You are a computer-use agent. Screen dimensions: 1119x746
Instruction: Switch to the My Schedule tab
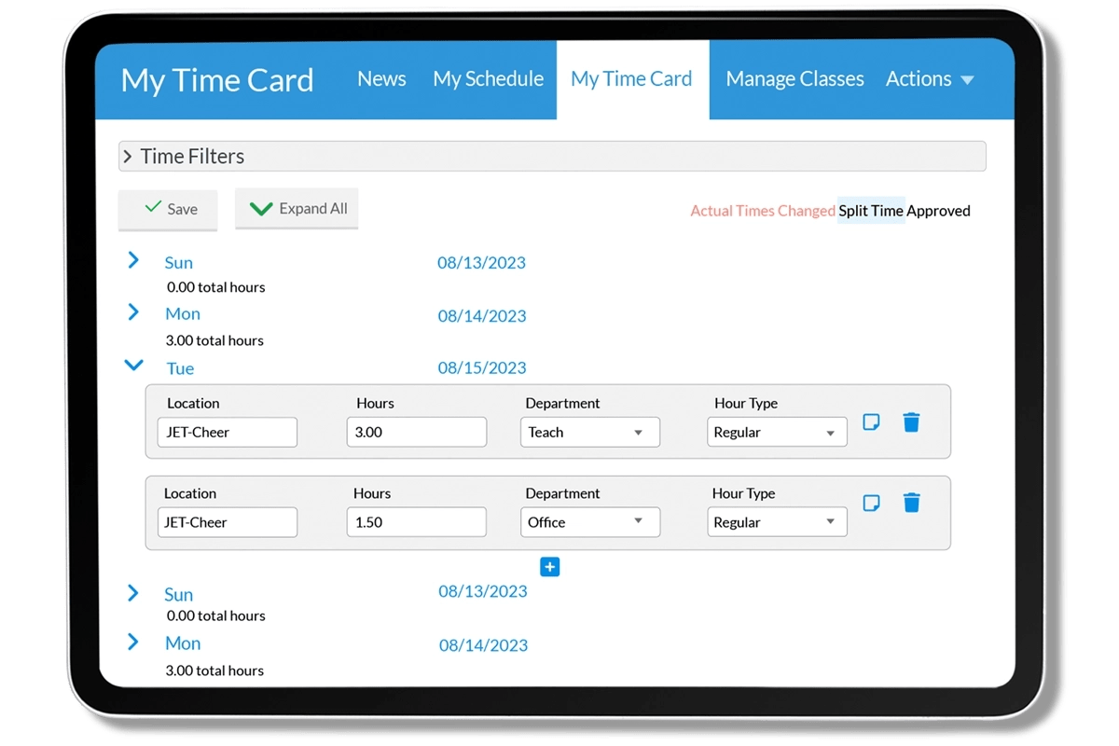pyautogui.click(x=488, y=78)
